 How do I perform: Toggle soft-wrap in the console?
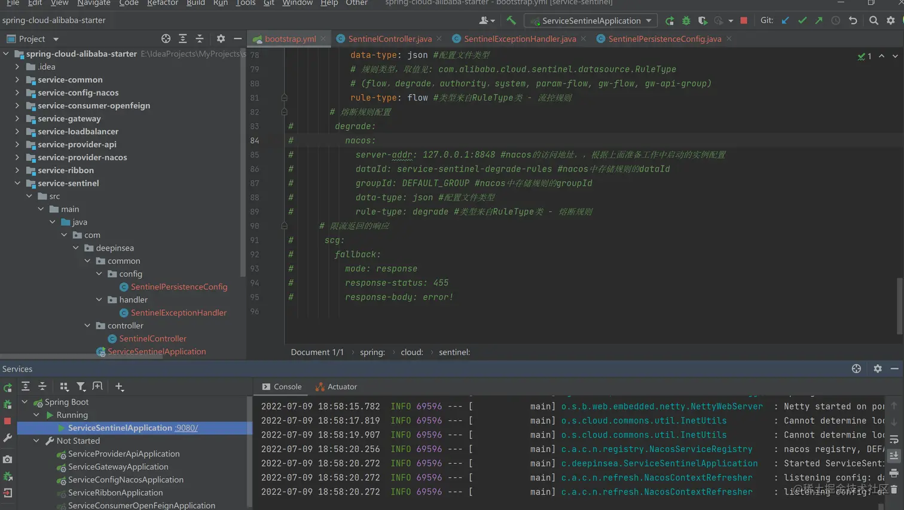(894, 439)
